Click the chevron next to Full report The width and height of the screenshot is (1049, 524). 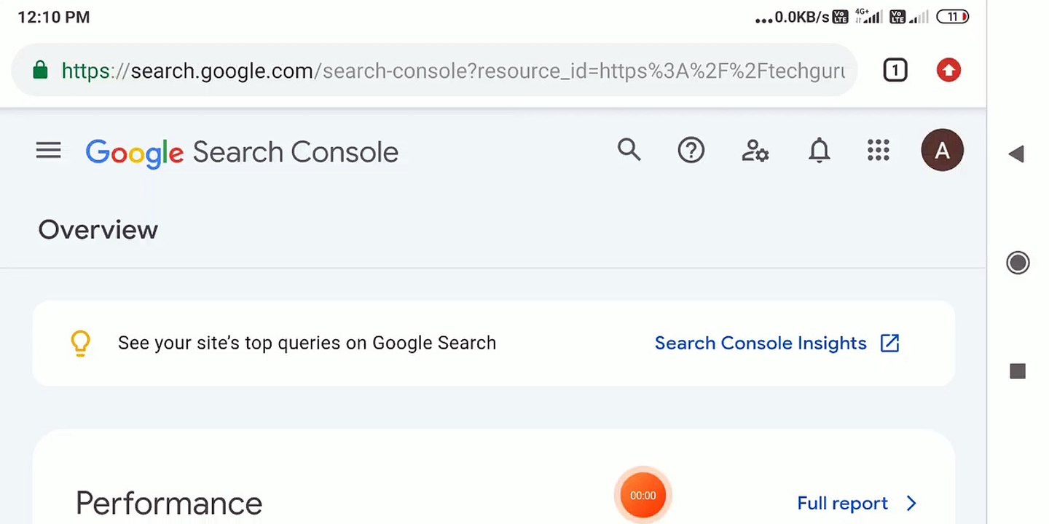911,503
